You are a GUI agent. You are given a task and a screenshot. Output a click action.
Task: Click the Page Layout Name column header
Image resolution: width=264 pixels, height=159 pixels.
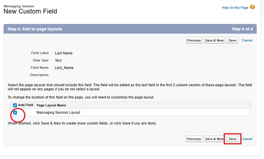coord(51,105)
